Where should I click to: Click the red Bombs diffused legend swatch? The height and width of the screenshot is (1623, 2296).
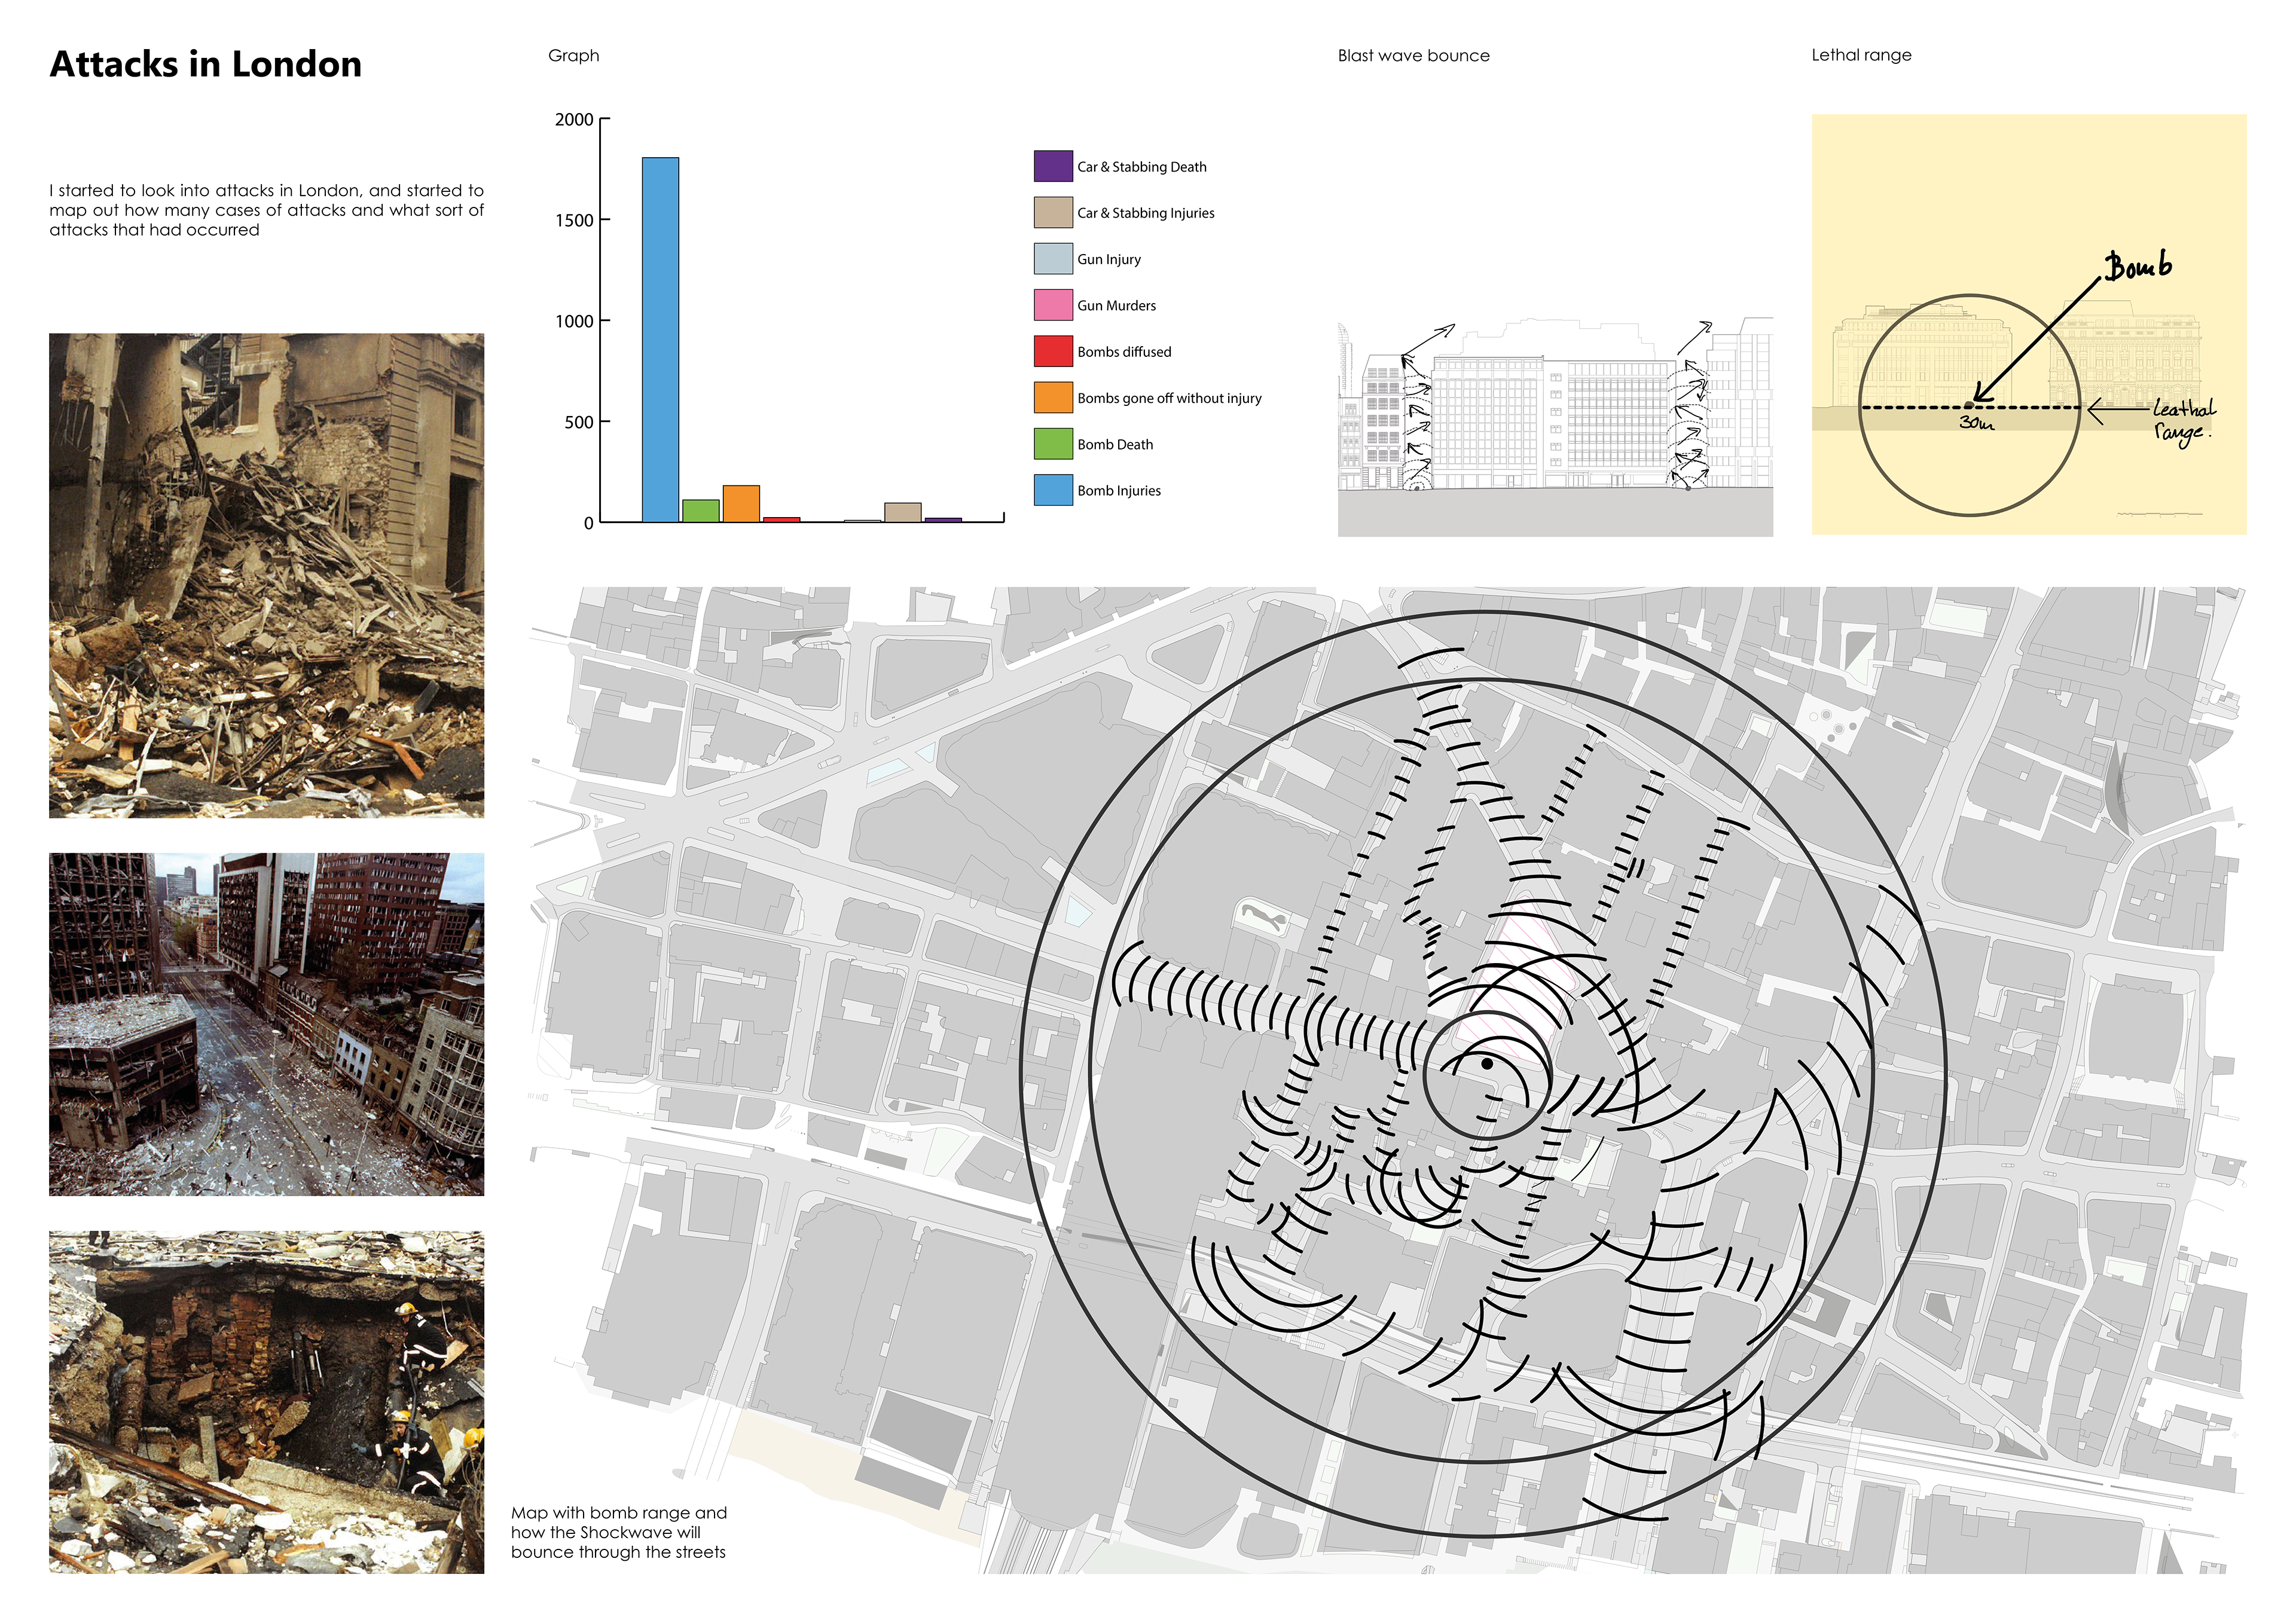1053,351
